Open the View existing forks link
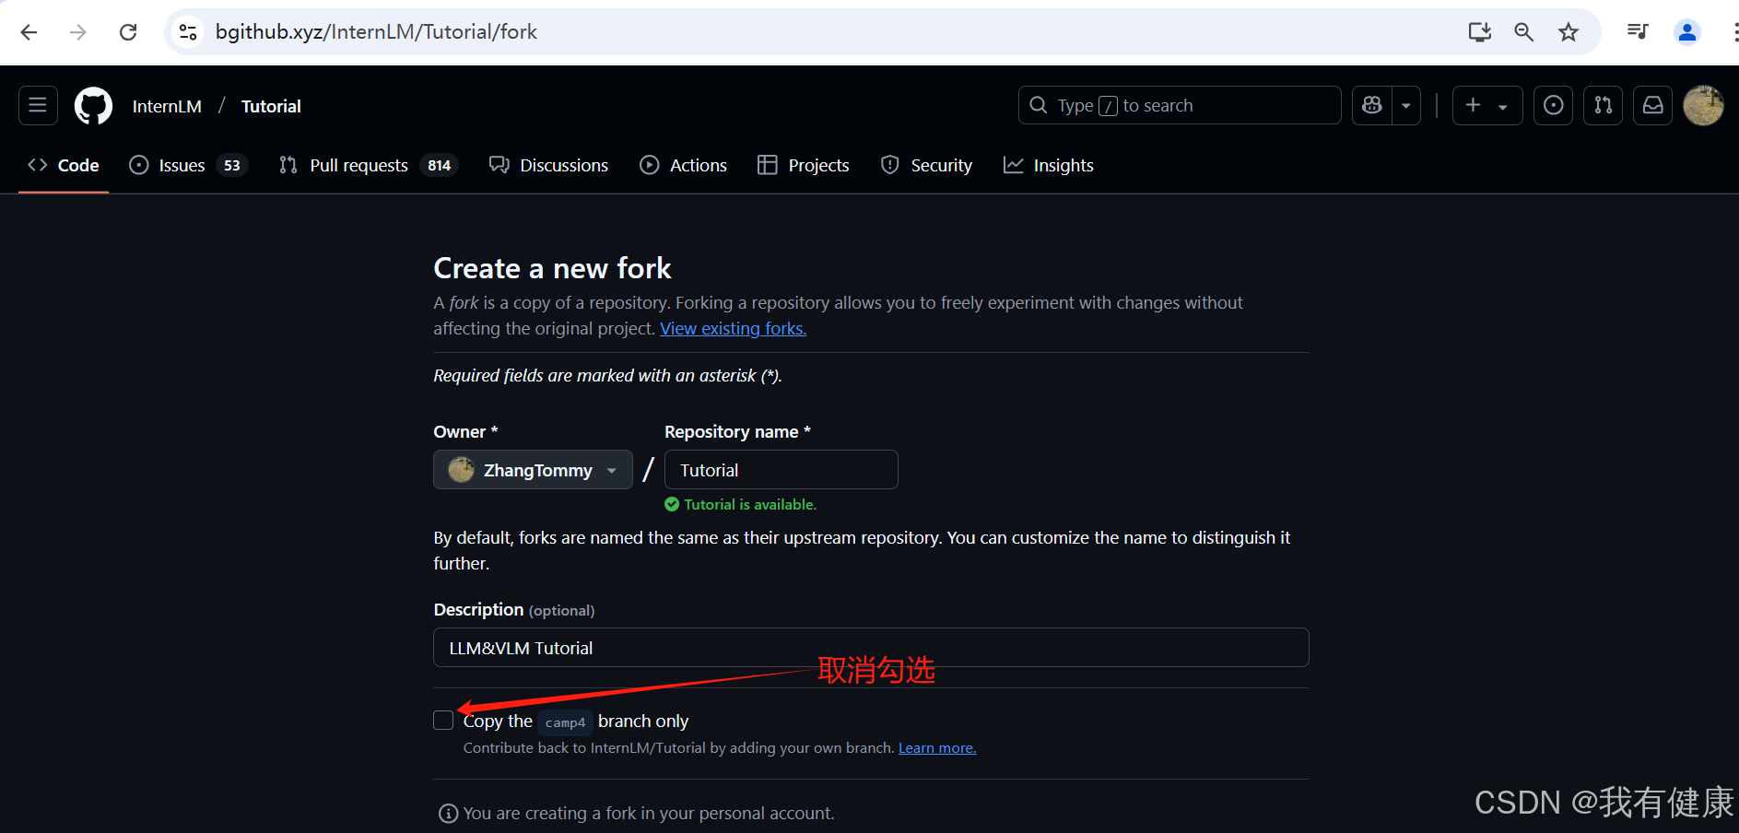Viewport: 1739px width, 833px height. [733, 329]
